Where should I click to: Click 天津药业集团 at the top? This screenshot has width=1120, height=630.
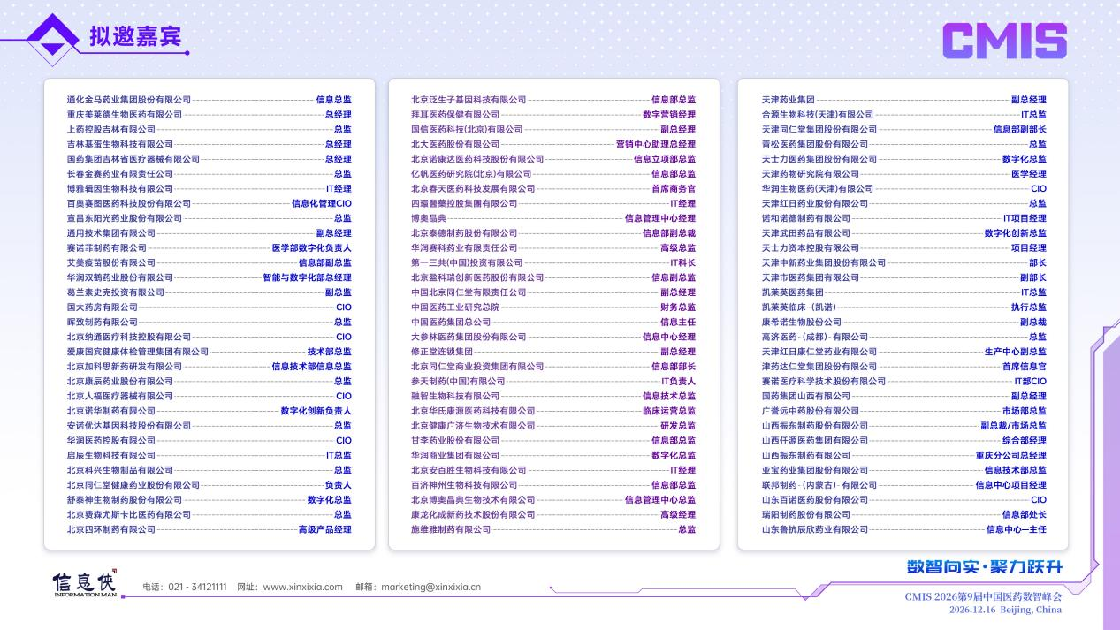click(789, 100)
